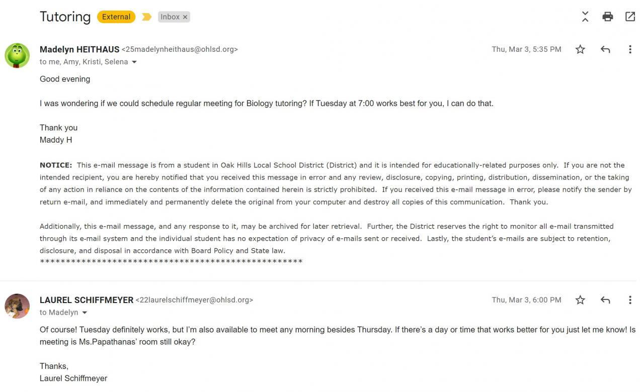Show recipient details for Madelyn's message
This screenshot has width=644, height=392.
point(134,62)
